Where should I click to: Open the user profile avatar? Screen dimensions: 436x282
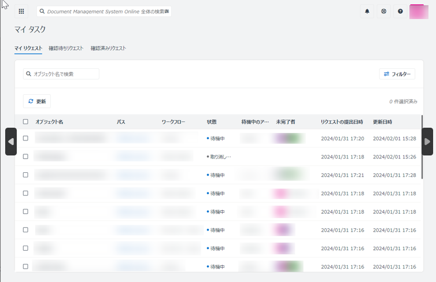pyautogui.click(x=418, y=12)
